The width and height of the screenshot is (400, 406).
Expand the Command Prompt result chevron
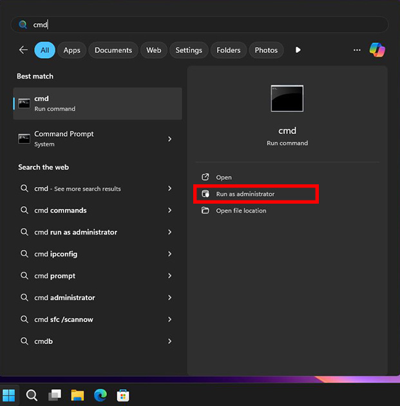click(x=170, y=139)
